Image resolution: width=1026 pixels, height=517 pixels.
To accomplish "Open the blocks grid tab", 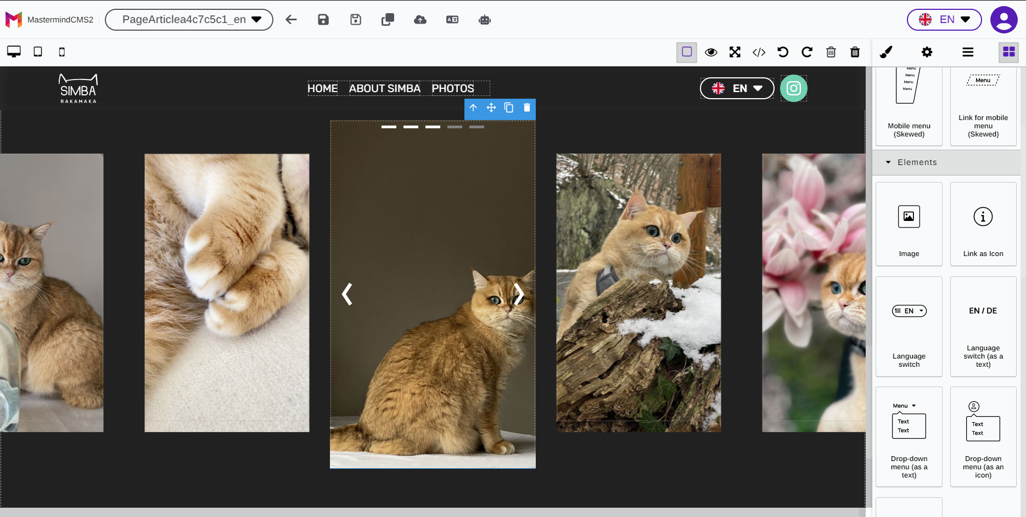I will point(1009,52).
